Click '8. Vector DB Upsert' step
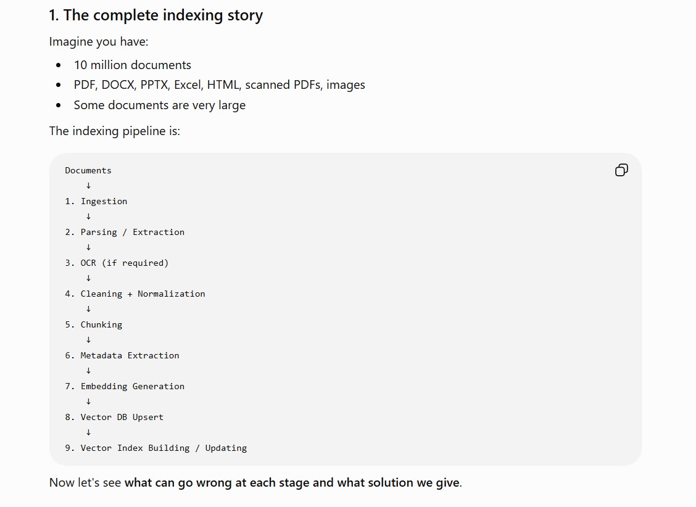 (114, 417)
